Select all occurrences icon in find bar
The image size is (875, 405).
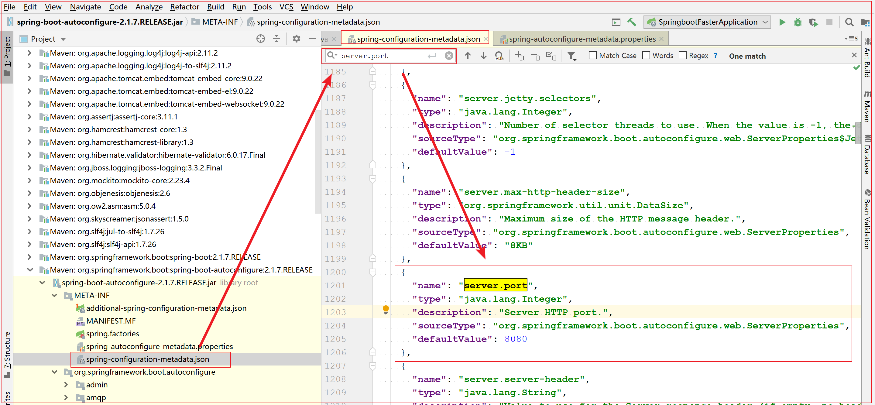(x=551, y=56)
